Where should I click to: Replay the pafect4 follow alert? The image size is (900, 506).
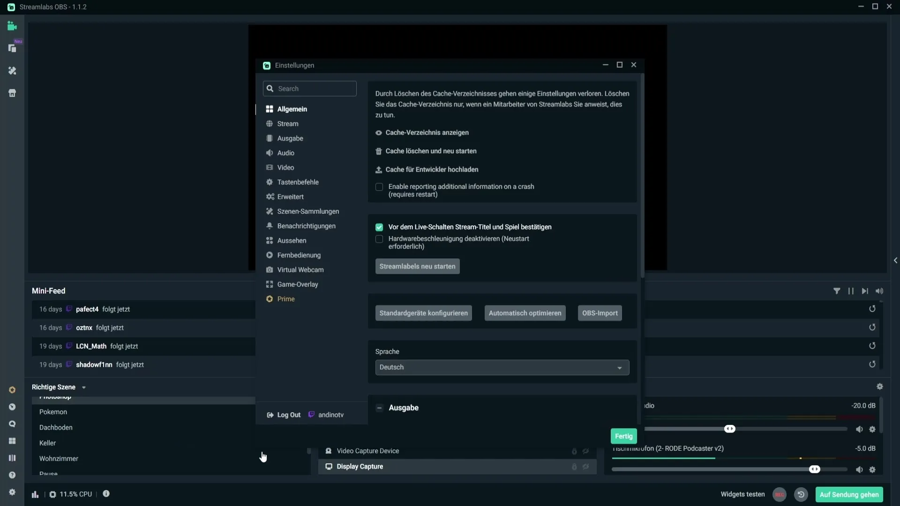(872, 309)
